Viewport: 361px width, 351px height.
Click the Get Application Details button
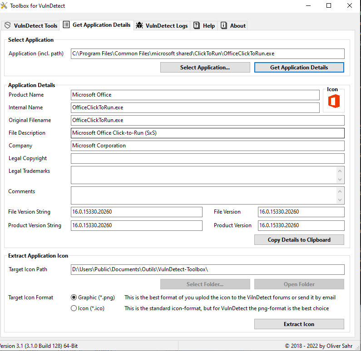click(299, 68)
